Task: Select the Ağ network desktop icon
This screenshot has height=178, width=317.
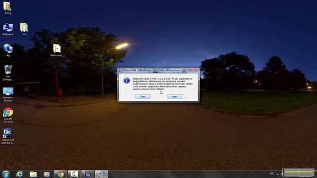Action: tap(8, 50)
